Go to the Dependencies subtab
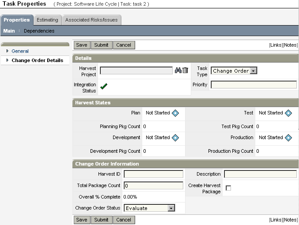This screenshot has width=299, height=225. click(x=39, y=31)
